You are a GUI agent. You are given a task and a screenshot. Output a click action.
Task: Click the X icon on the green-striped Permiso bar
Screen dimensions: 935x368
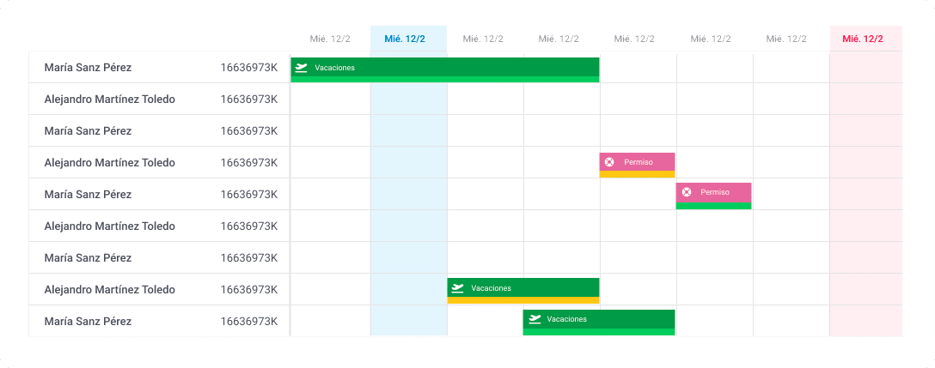coord(686,192)
